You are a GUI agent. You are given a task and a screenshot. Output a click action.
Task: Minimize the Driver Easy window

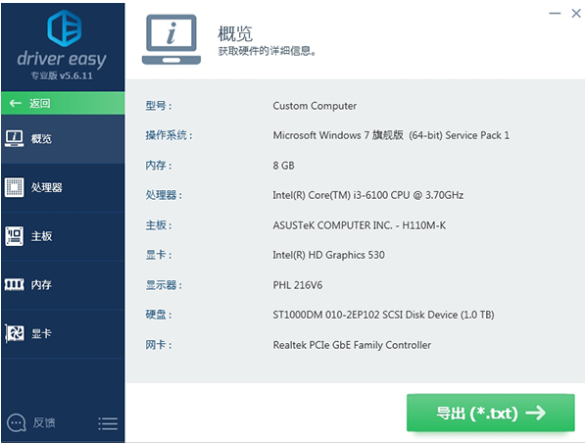pos(555,14)
